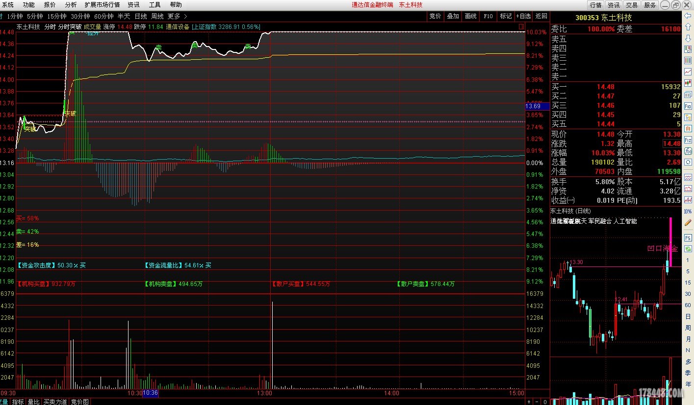Select the 买卖力道 tab at bottom
The width and height of the screenshot is (694, 405).
[x=55, y=402]
